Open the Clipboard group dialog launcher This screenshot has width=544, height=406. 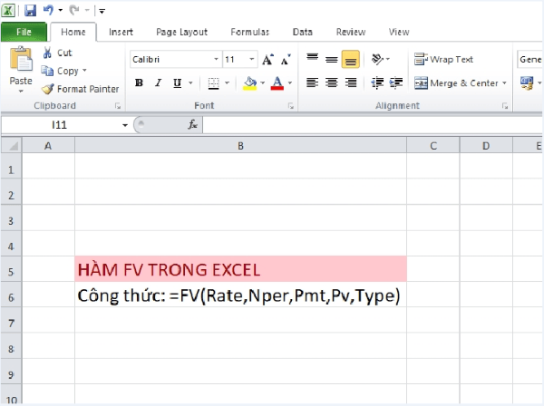[118, 106]
